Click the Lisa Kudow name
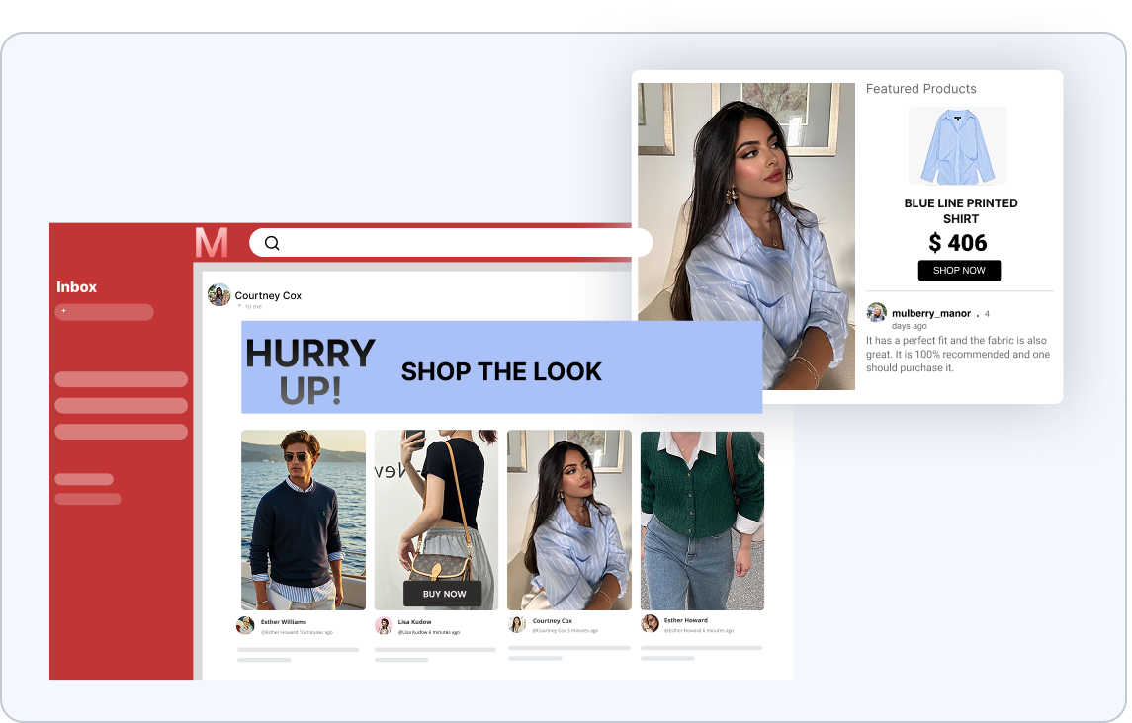1132x723 pixels. point(414,622)
